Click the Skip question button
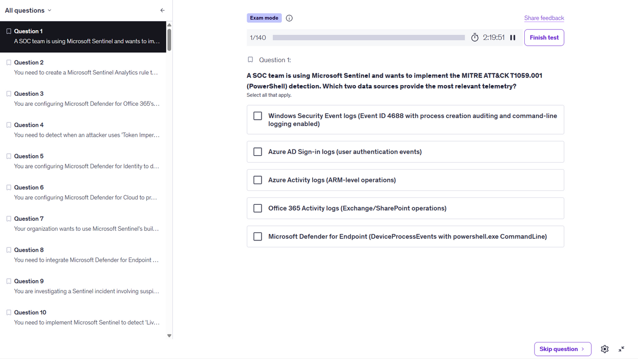 (563, 349)
